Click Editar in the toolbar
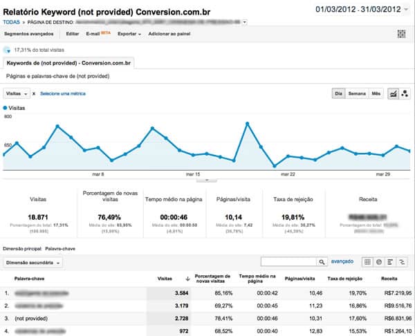Screen dimensions: 415x336 (x=72, y=34)
